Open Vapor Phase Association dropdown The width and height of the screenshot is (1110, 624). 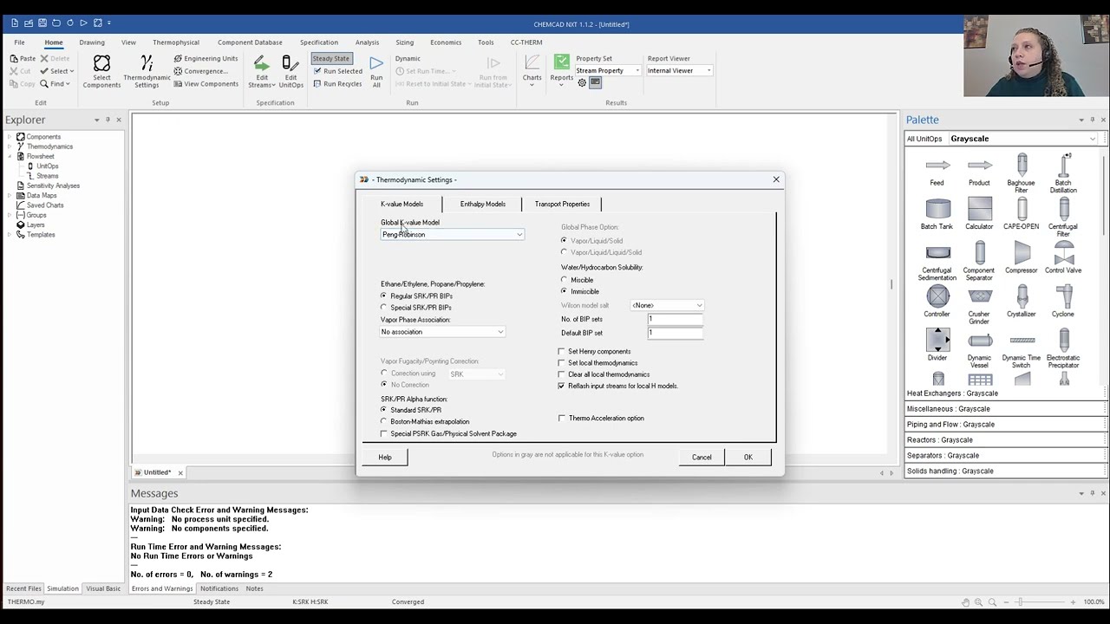point(442,332)
